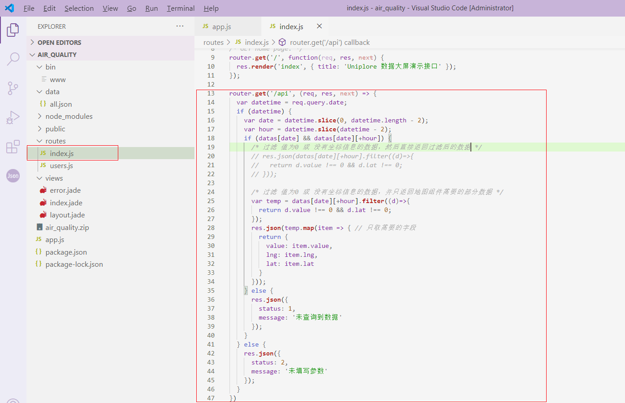Click the VS Code logo in title bar
Image resolution: width=625 pixels, height=403 pixels.
coord(9,8)
